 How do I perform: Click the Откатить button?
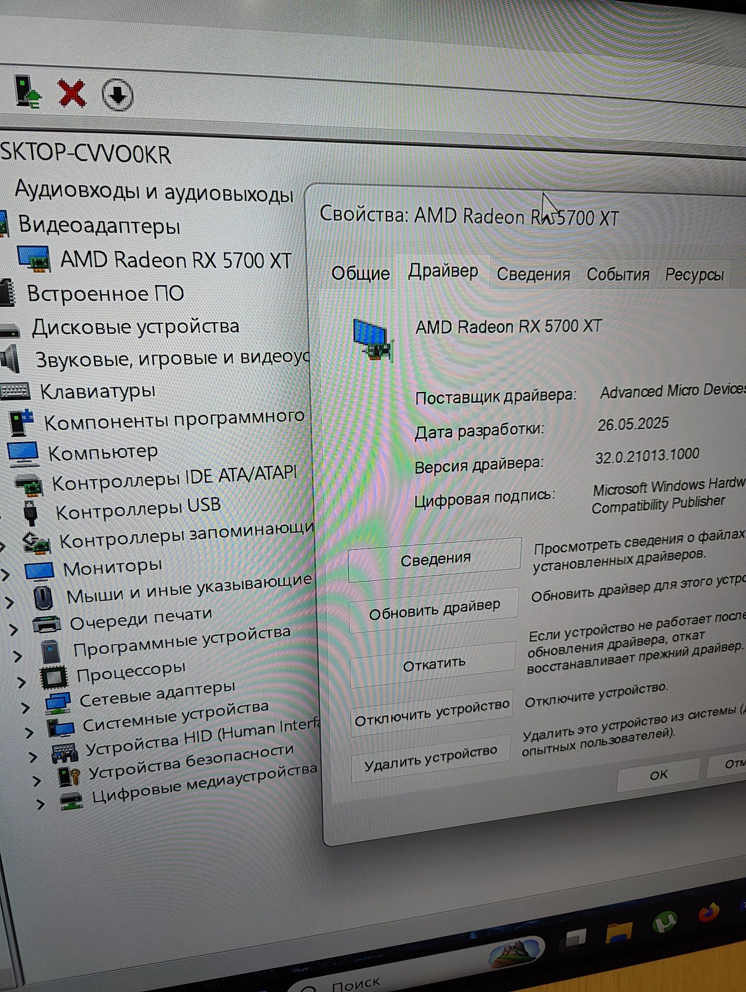coord(434,665)
